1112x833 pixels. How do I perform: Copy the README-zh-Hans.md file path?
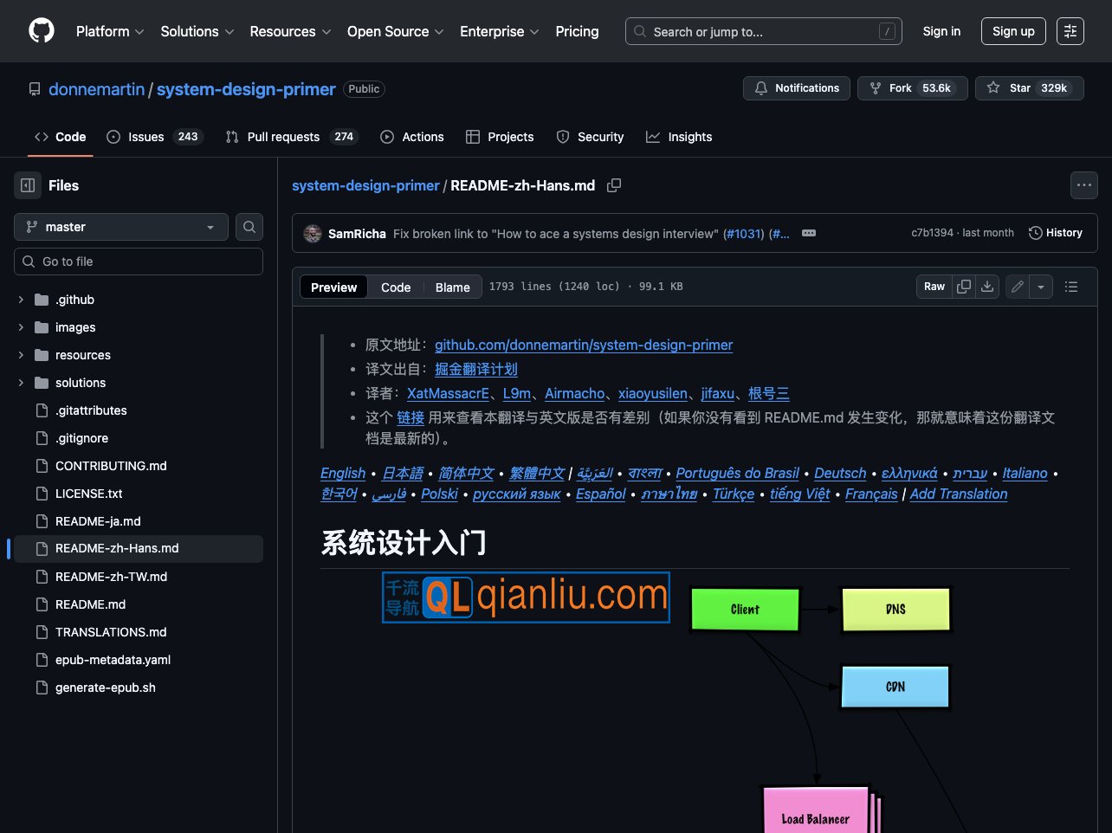614,185
